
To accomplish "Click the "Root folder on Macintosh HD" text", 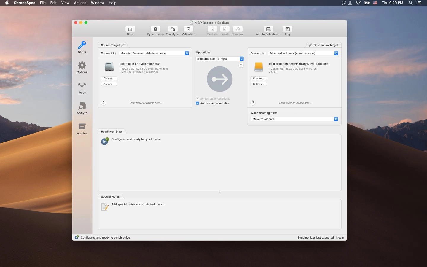I will pyautogui.click(x=140, y=64).
